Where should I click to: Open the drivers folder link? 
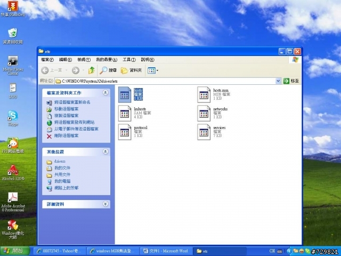tap(60, 161)
